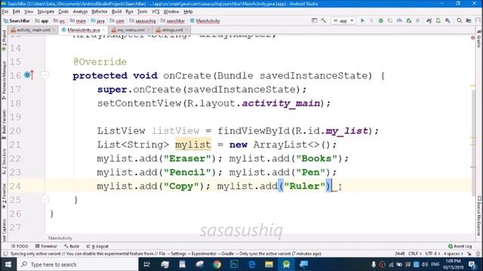
Task: Open the Build menu
Action: pos(116,12)
